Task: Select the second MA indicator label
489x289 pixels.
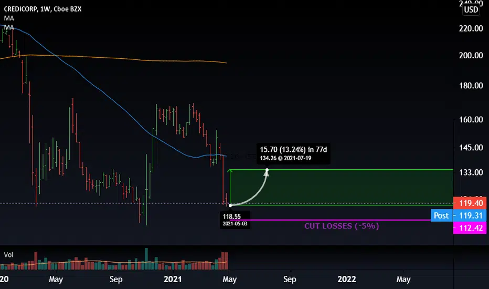Action: [9, 27]
